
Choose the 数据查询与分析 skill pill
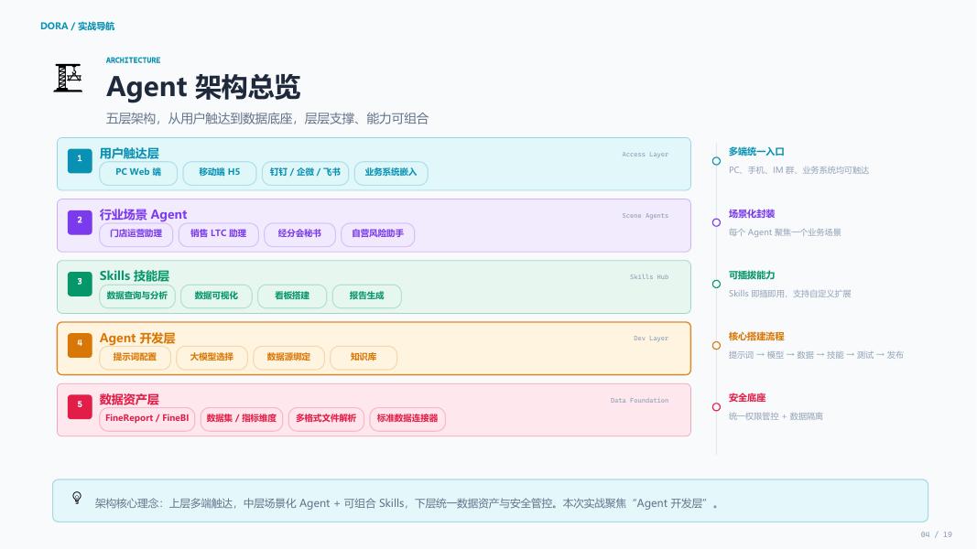(x=137, y=296)
